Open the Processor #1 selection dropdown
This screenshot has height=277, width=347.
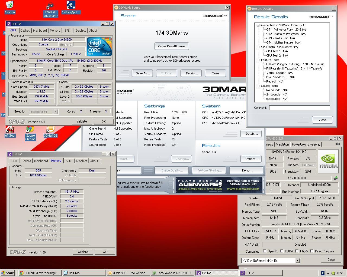click(x=55, y=111)
